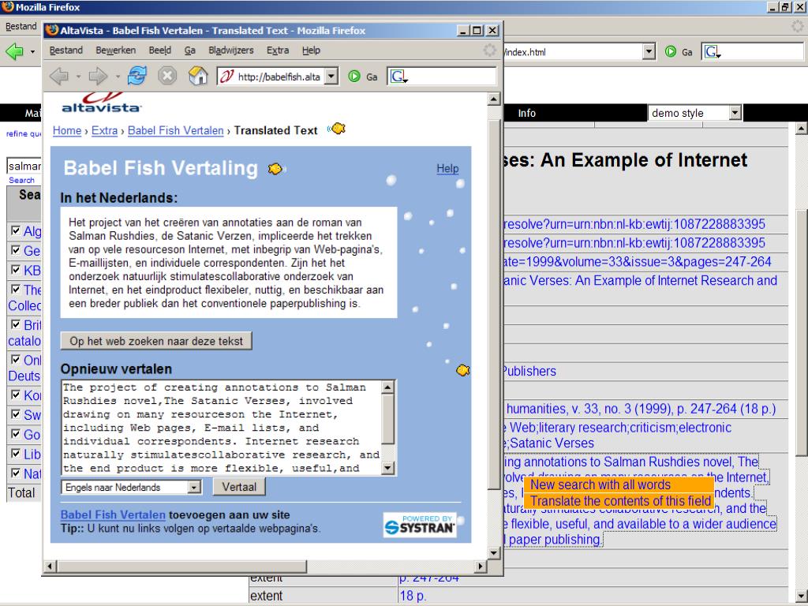The height and width of the screenshot is (606, 808).
Task: Open the Help menu in Babel Fish window
Action: point(311,50)
